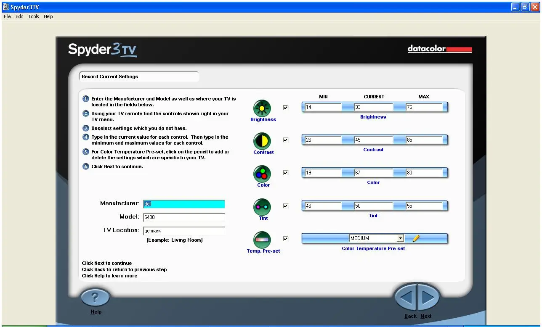Uncheck the Contrast setting checkbox
This screenshot has width=542, height=327.
point(285,140)
